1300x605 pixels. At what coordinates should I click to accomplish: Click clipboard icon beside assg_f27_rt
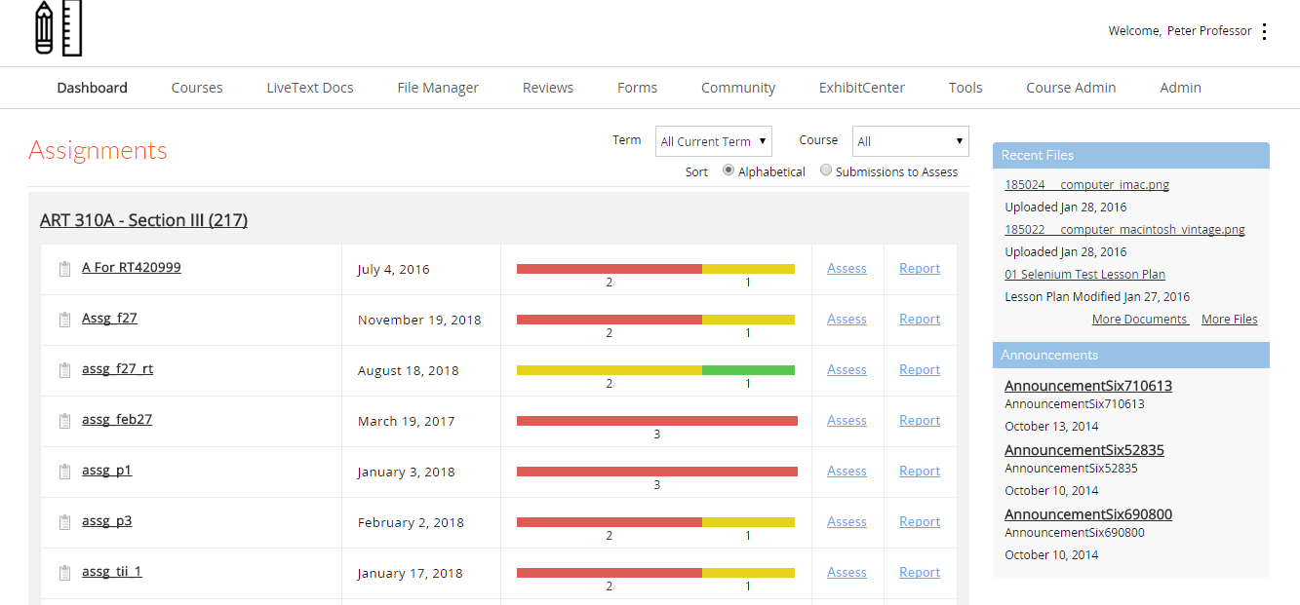65,370
